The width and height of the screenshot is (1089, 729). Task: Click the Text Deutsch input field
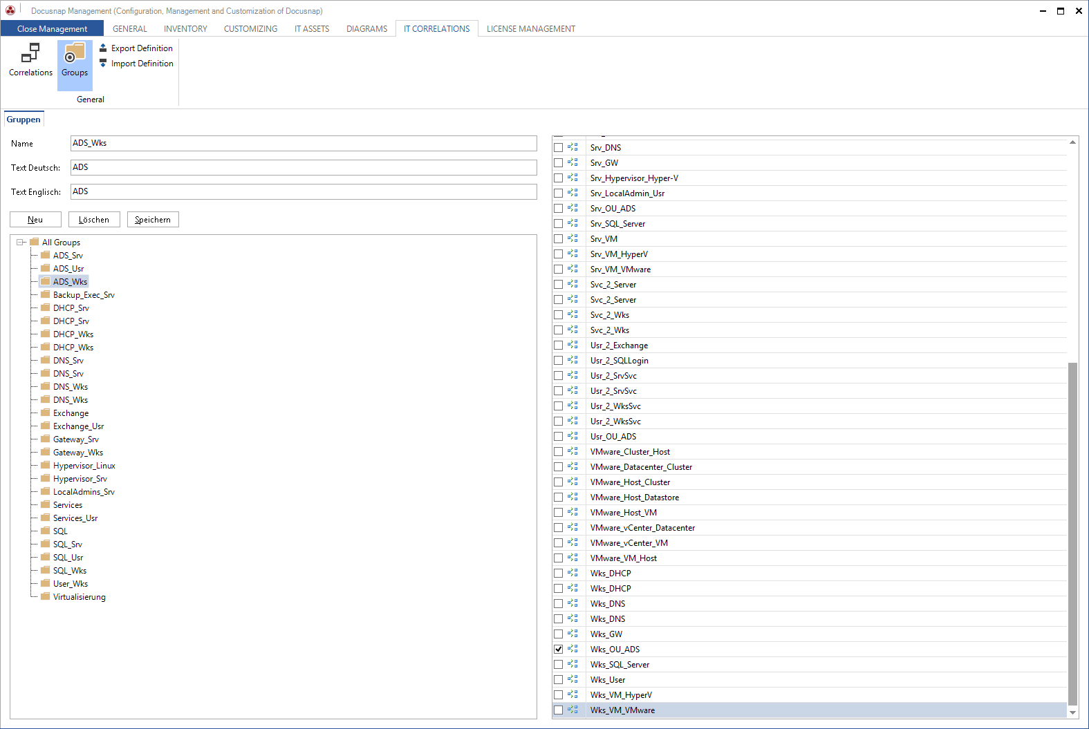coord(304,167)
